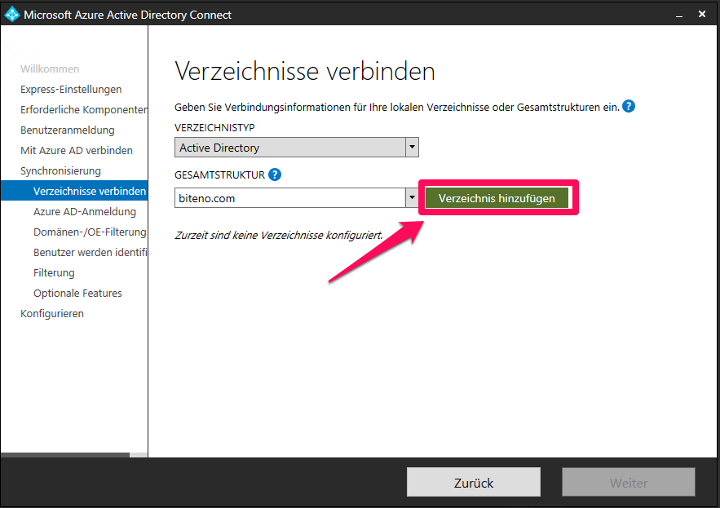Open help icon next to directory description
The width and height of the screenshot is (720, 508).
pyautogui.click(x=628, y=107)
